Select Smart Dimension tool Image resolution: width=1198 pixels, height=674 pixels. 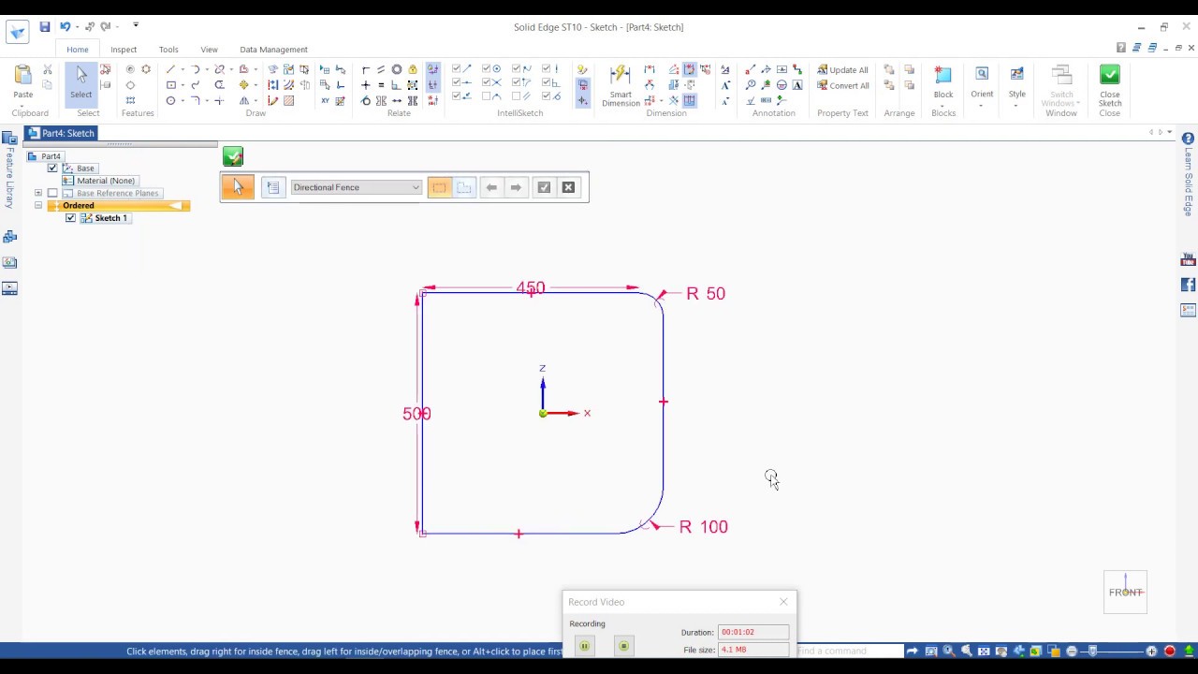(x=620, y=85)
